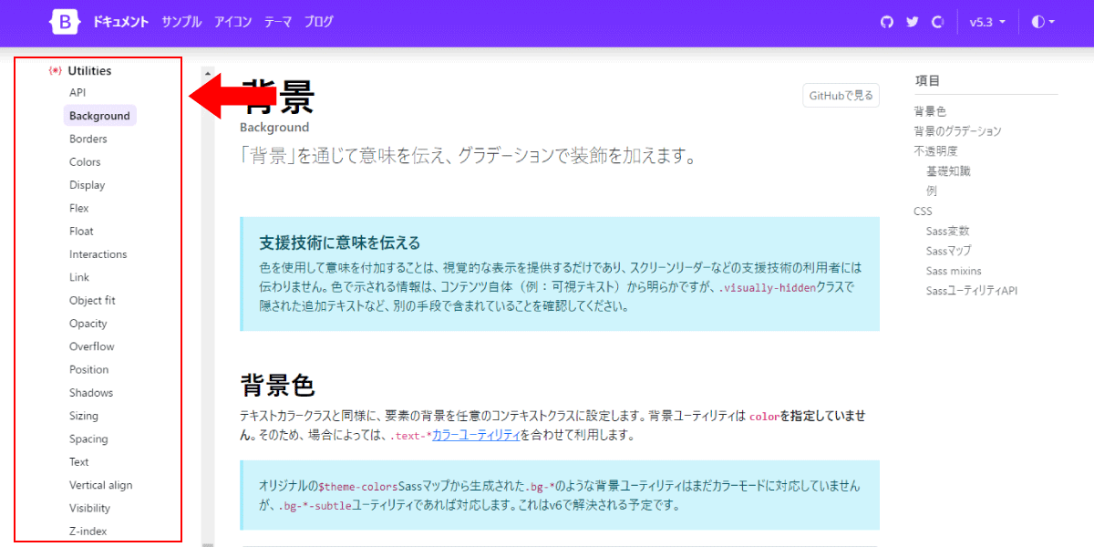Select Sizing in the sidebar
The image size is (1094, 547).
(x=84, y=416)
